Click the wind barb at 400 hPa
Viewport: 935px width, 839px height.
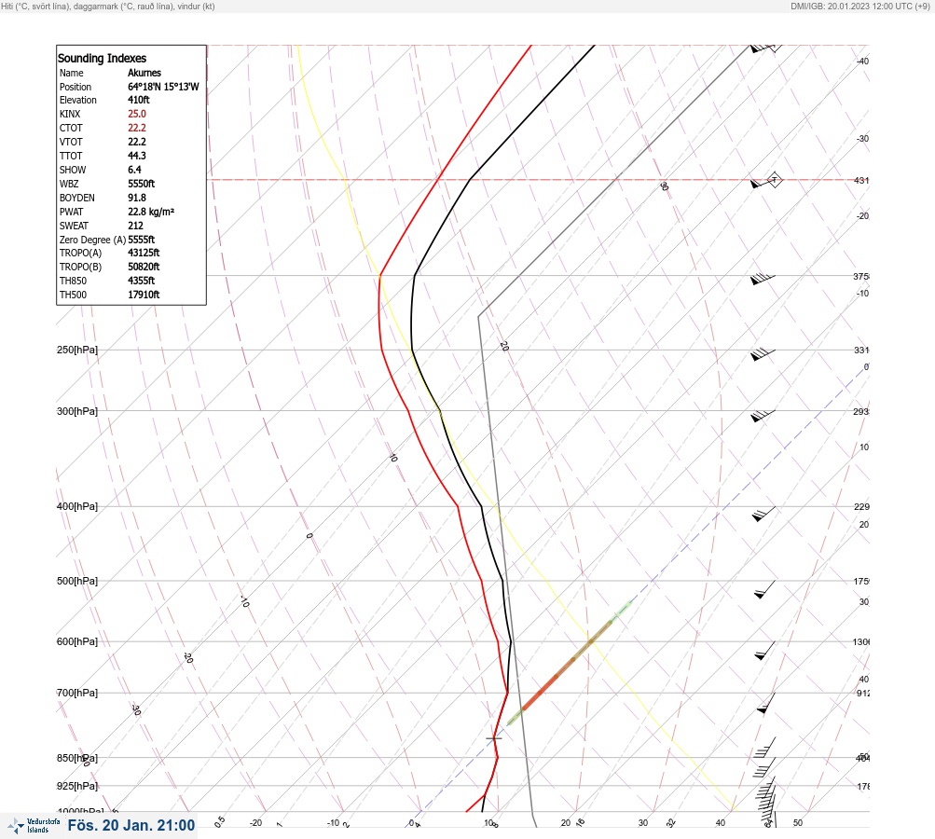(763, 514)
